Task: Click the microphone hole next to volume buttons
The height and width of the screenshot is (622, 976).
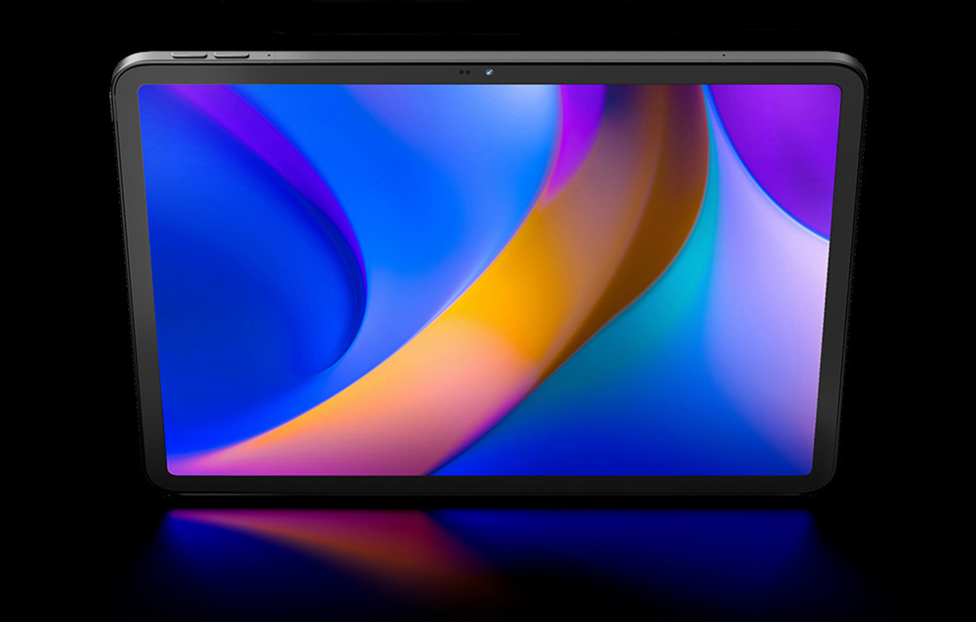Action: coord(269,56)
